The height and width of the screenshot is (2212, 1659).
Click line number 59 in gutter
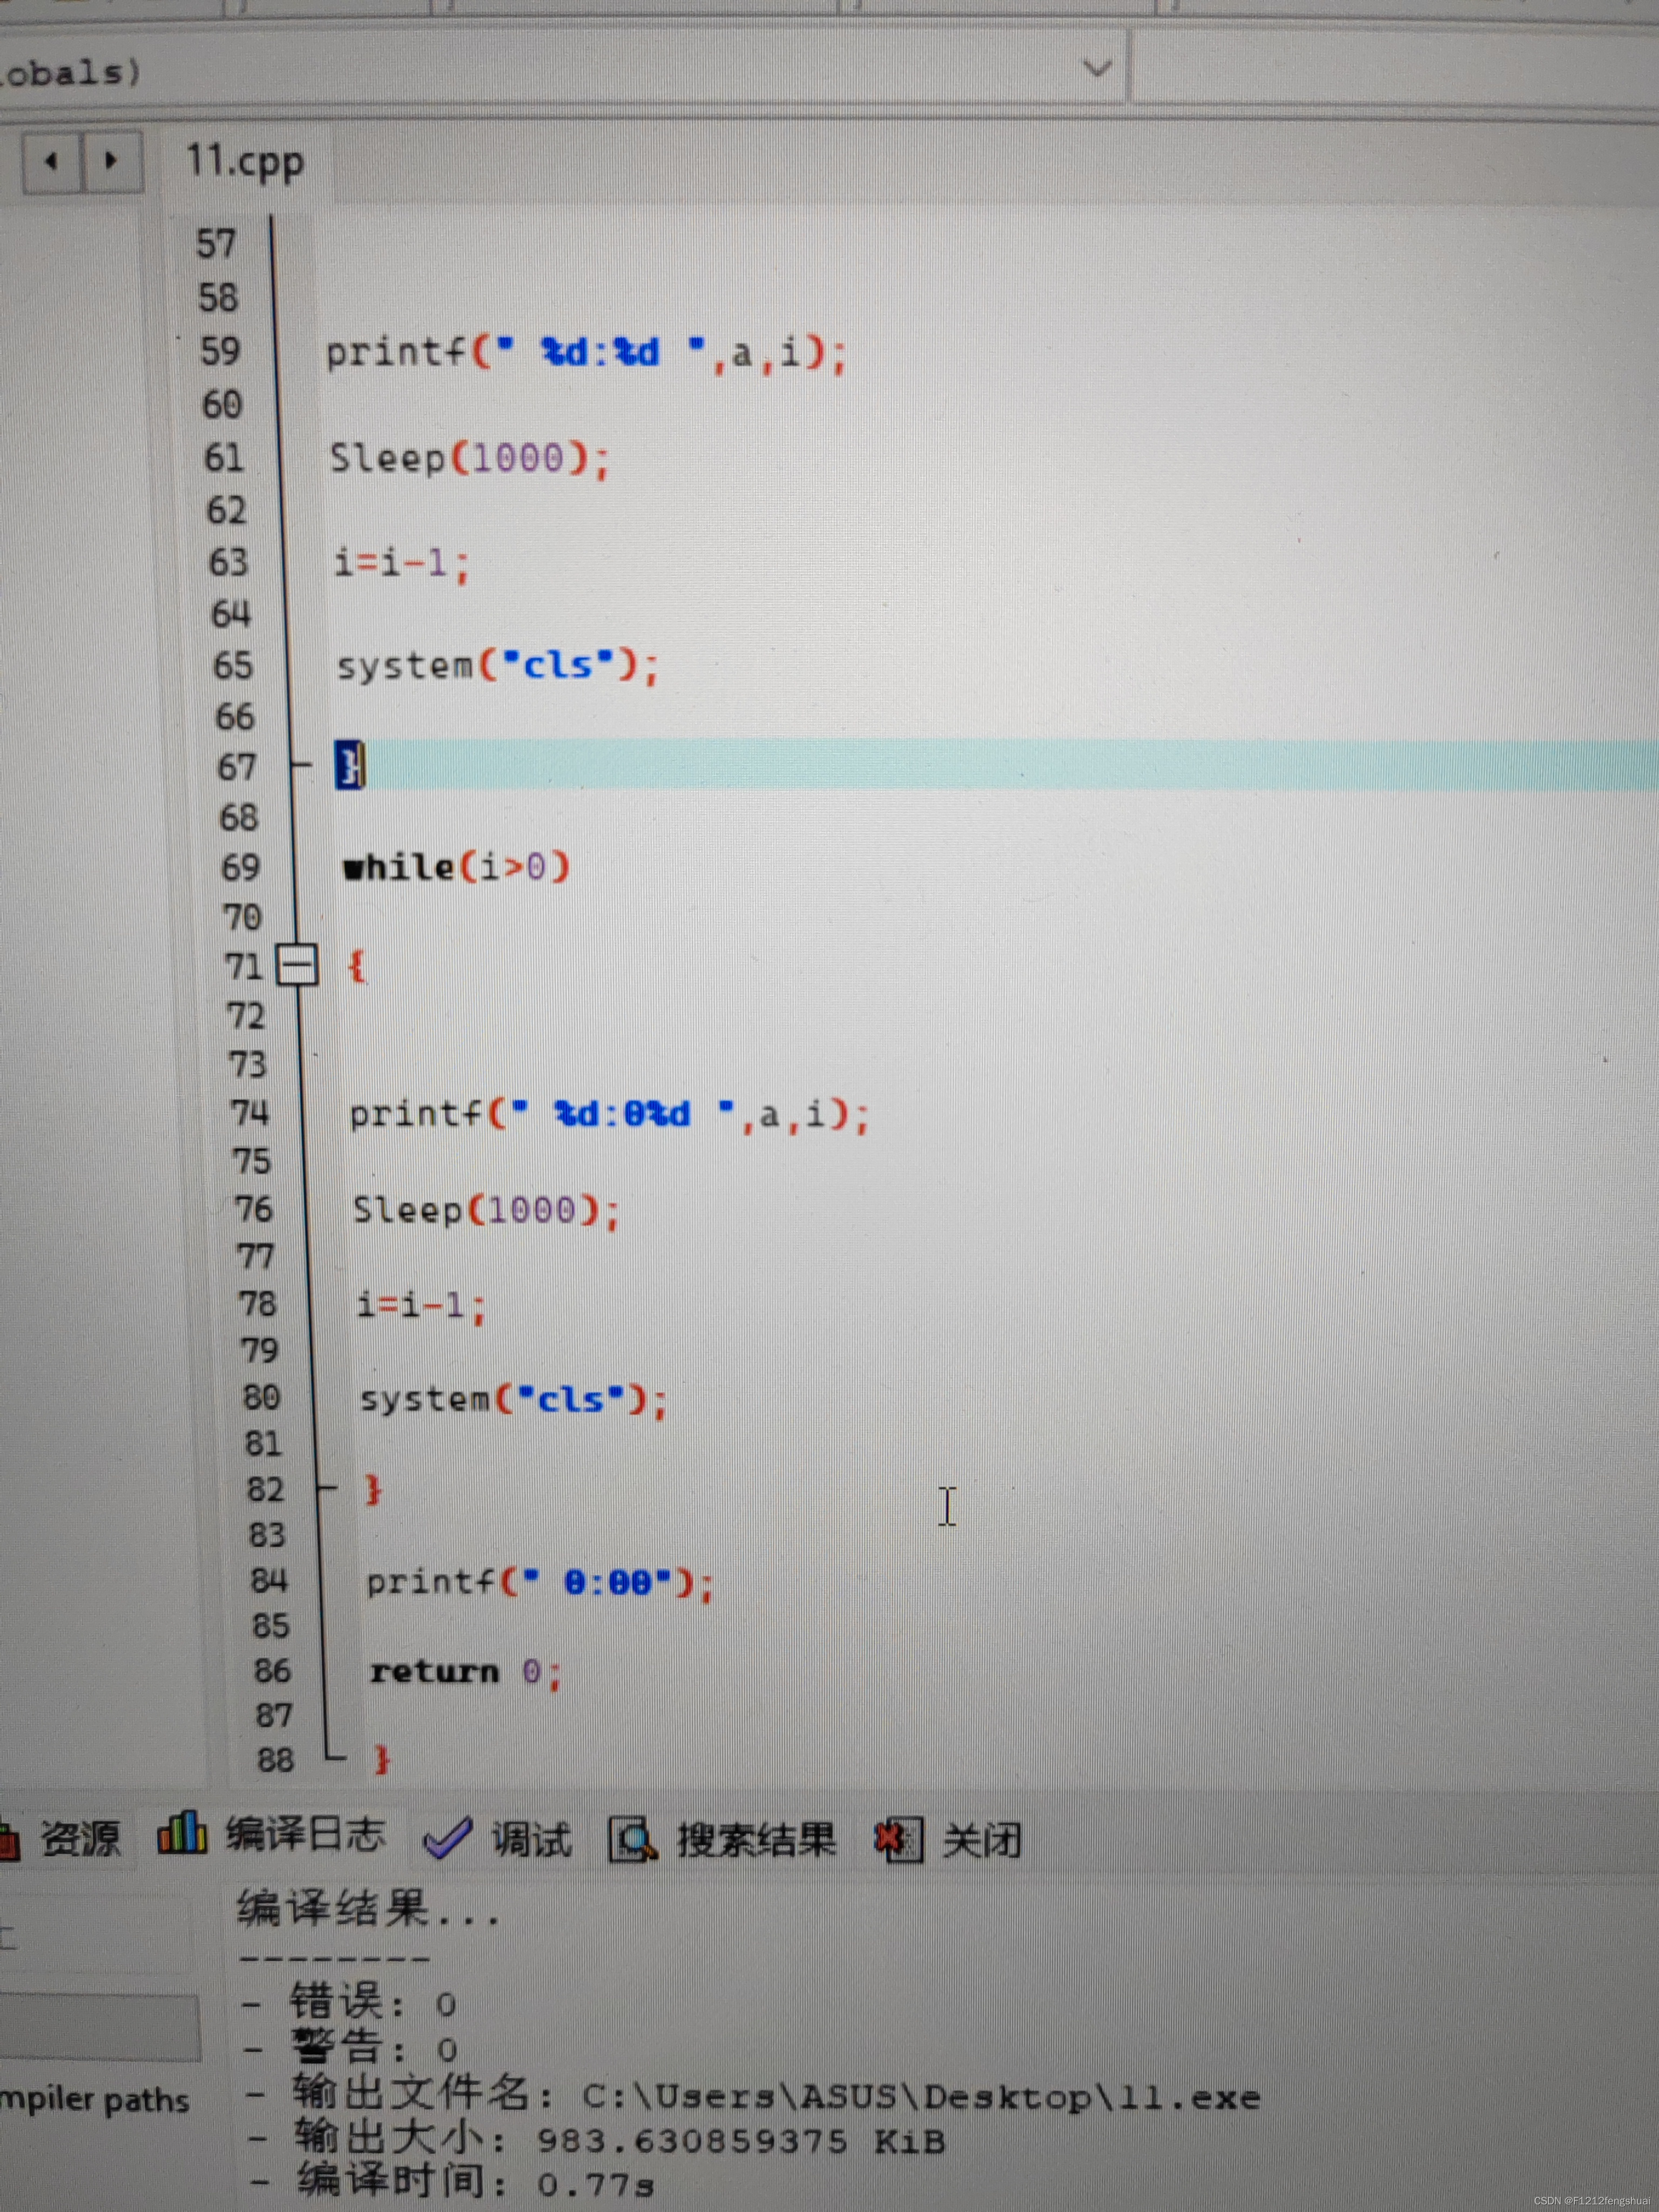[220, 351]
